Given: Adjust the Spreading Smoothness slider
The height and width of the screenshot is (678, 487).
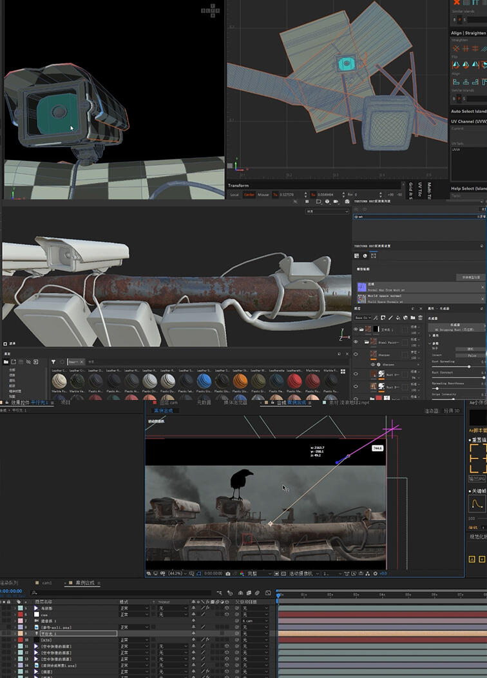Looking at the screenshot, I should click(459, 388).
